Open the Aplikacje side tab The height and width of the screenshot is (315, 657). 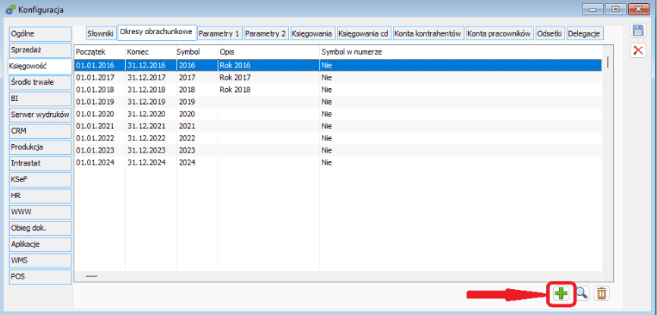[39, 244]
